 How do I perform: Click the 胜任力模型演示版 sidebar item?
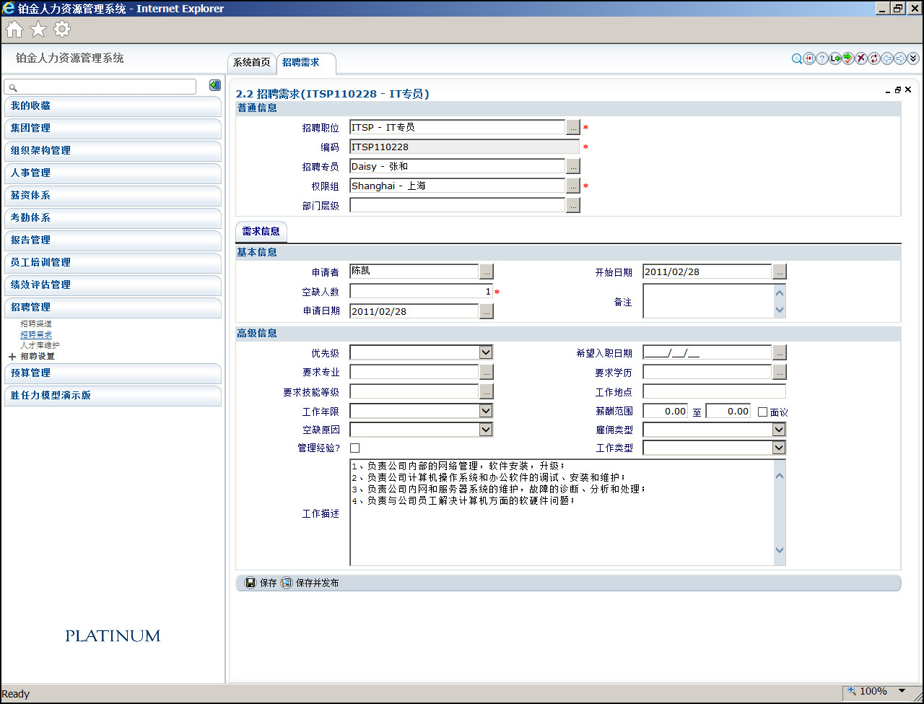112,396
